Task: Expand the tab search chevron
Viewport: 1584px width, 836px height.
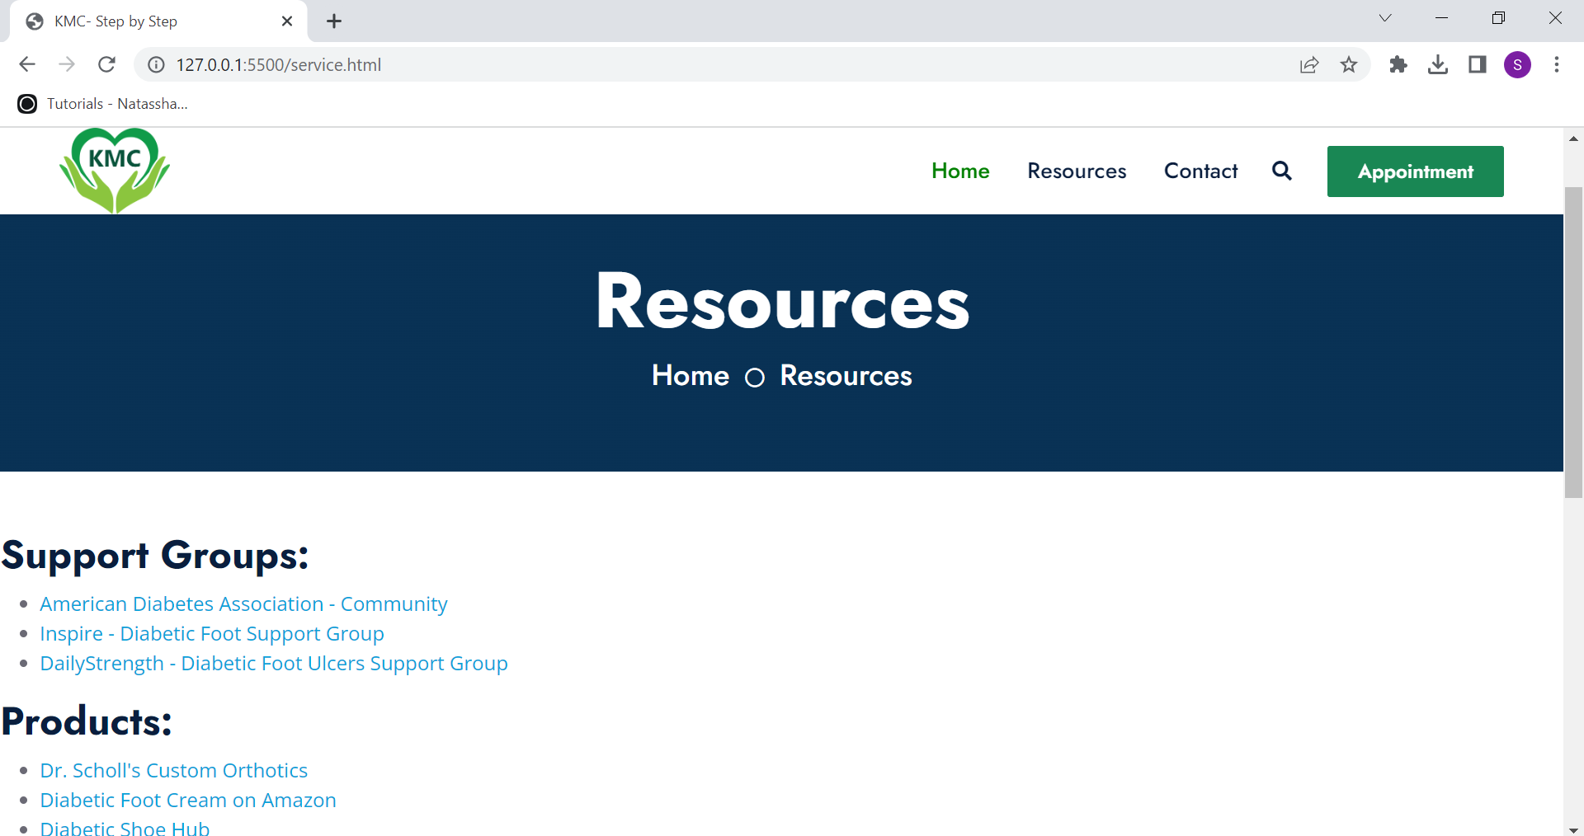Action: click(1385, 18)
